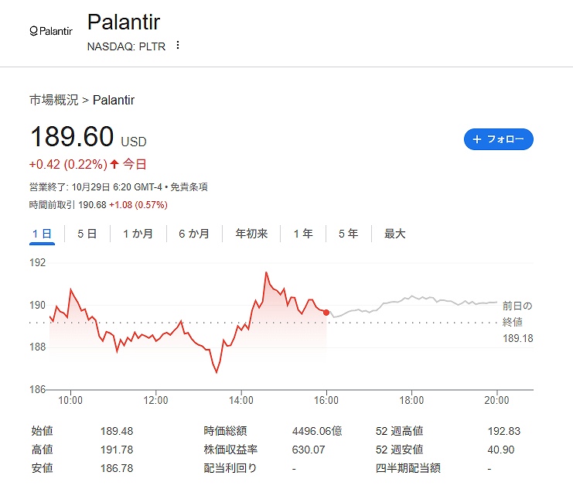Open the three-dot more options menu
Screen dimensions: 573x489
click(178, 46)
